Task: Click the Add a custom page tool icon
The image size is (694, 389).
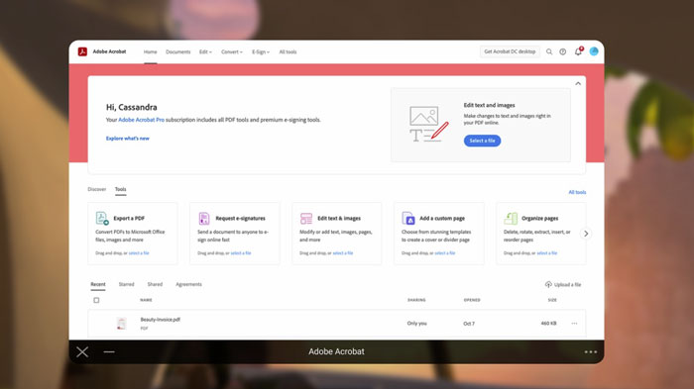Action: [x=408, y=218]
